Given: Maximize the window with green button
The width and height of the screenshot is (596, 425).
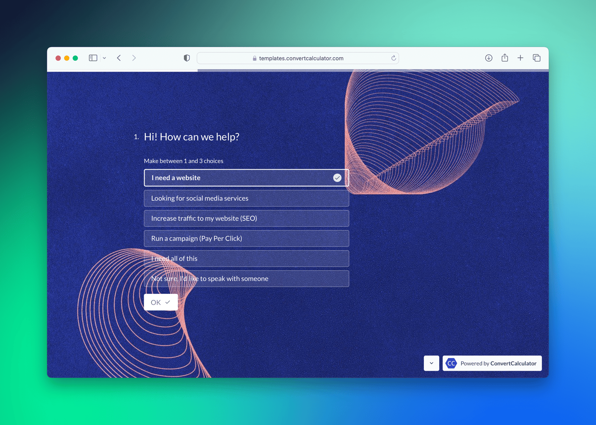Looking at the screenshot, I should (75, 58).
